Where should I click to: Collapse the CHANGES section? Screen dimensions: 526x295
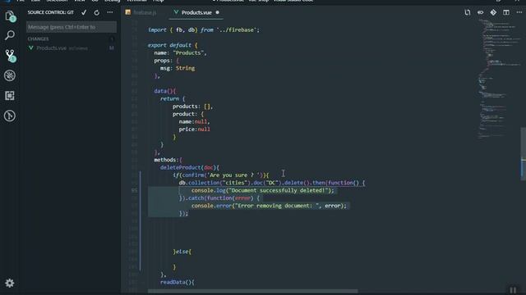click(38, 39)
